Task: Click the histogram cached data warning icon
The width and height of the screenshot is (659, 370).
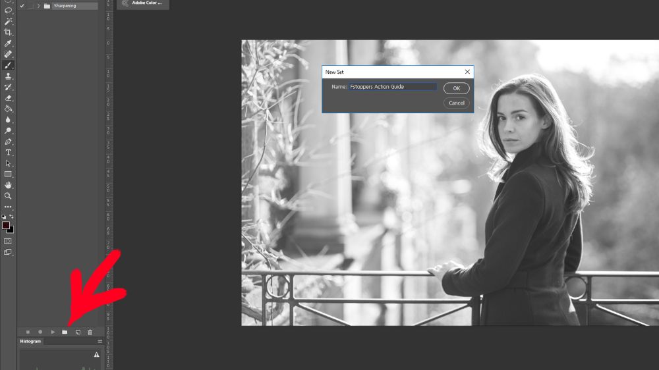Action: coord(97,355)
